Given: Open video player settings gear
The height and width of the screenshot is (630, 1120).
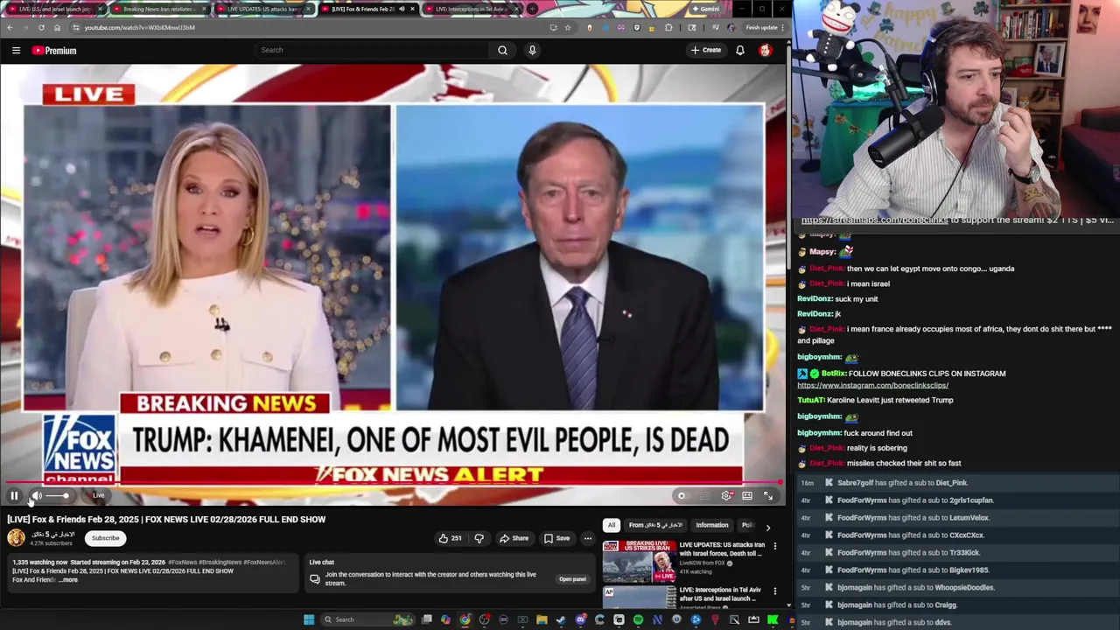Looking at the screenshot, I should tap(726, 496).
